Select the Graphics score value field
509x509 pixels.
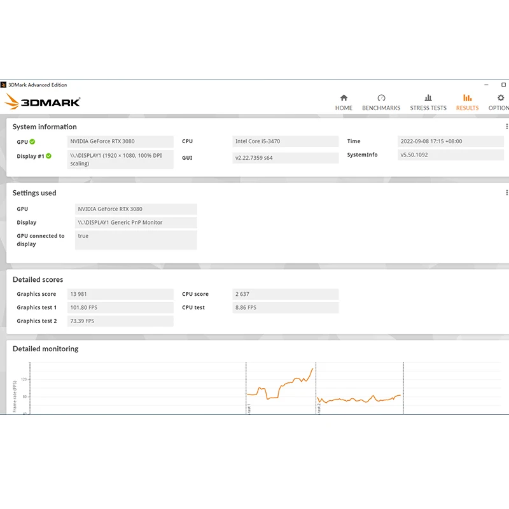pos(120,294)
